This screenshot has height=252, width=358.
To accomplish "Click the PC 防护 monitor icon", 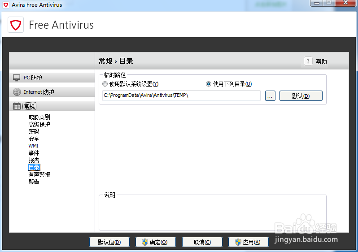I will pyautogui.click(x=17, y=78).
